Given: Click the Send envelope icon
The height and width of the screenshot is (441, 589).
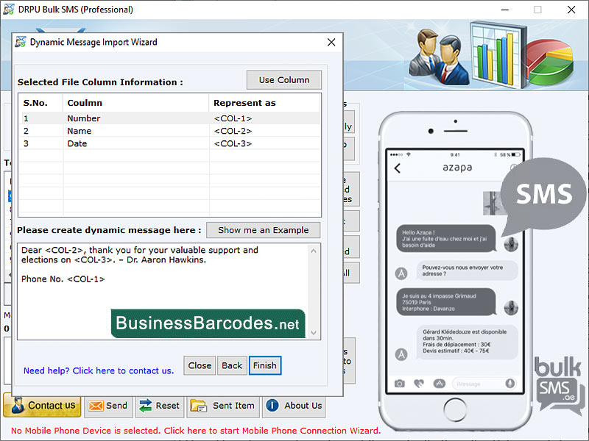Looking at the screenshot, I should [96, 406].
